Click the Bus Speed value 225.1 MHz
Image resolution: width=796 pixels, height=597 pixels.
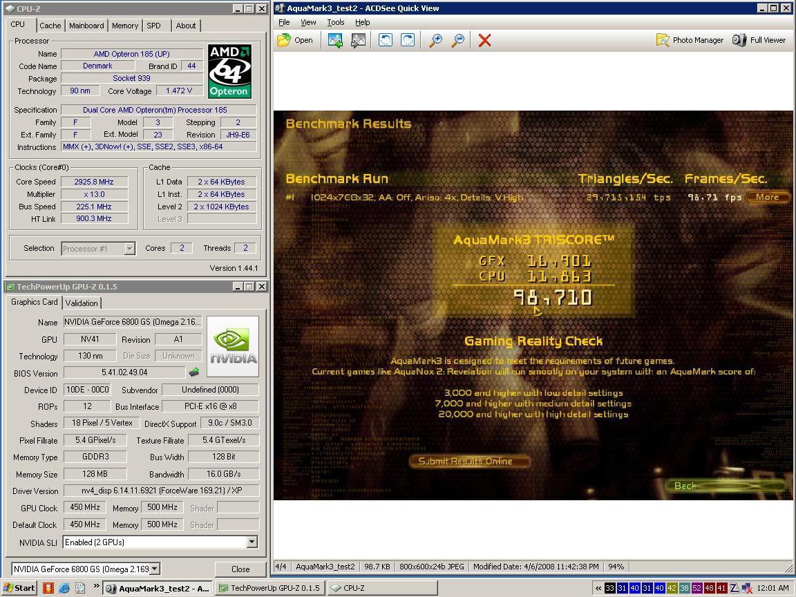[x=95, y=207]
